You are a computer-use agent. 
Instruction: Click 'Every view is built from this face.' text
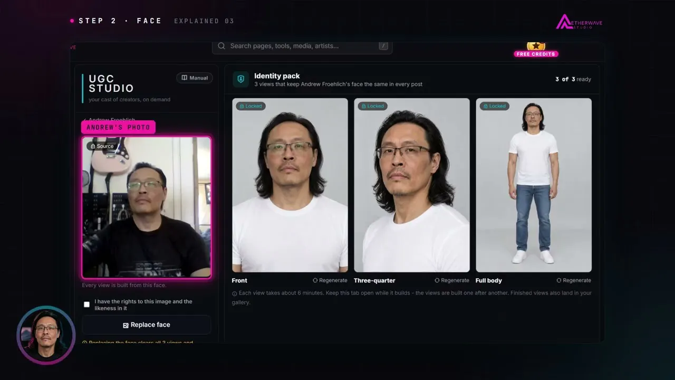pos(124,286)
